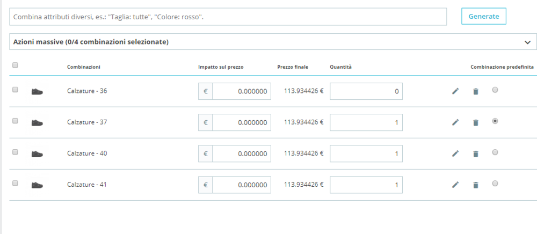The image size is (537, 234).
Task: Check the Calzature - 37 row checkbox
Action: (15, 121)
